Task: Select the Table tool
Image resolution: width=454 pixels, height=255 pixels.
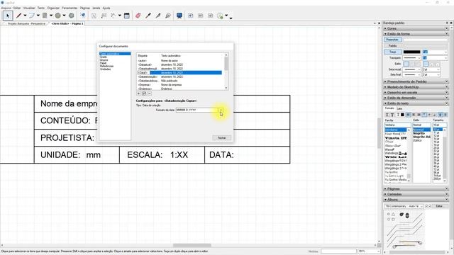Action: pyautogui.click(x=126, y=16)
